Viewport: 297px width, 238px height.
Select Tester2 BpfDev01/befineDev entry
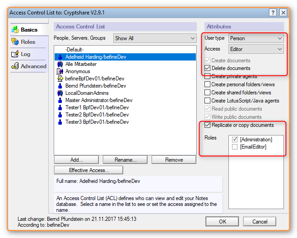point(125,114)
